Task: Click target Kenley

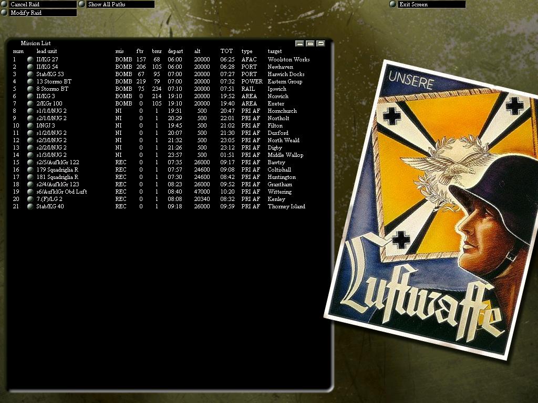Action: [x=276, y=199]
